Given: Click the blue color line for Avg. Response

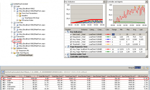Looking at the screenshot, I should coord(108,39).
